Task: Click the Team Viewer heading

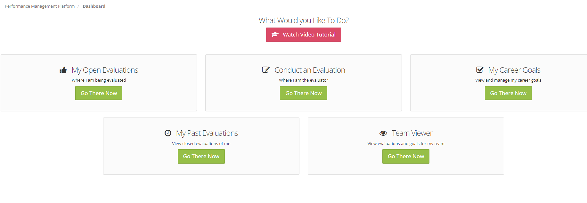Action: (x=412, y=133)
